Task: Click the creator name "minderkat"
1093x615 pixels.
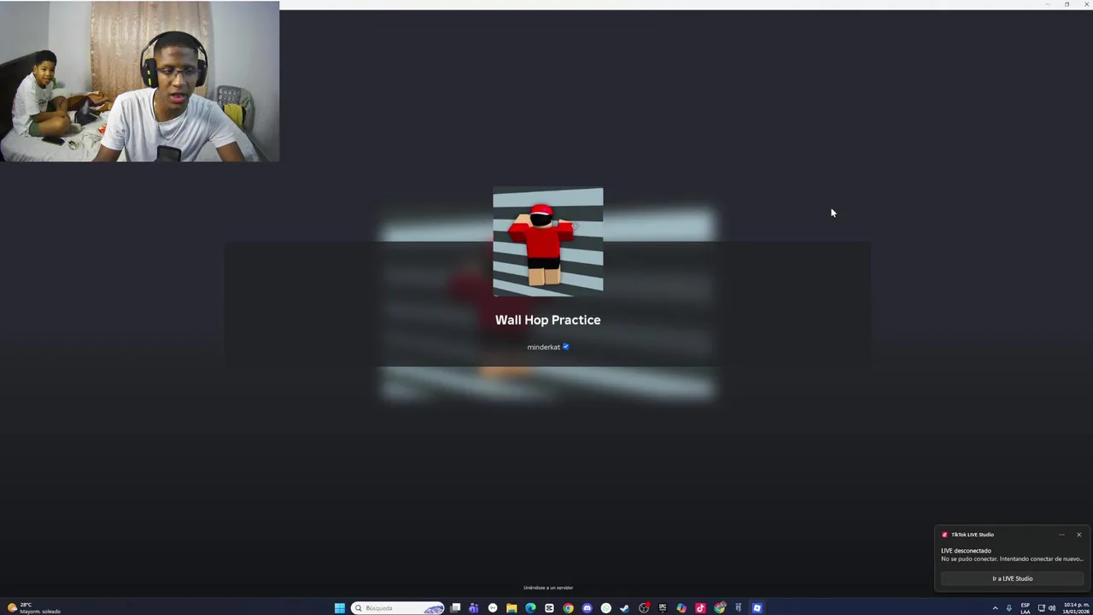Action: (x=543, y=347)
